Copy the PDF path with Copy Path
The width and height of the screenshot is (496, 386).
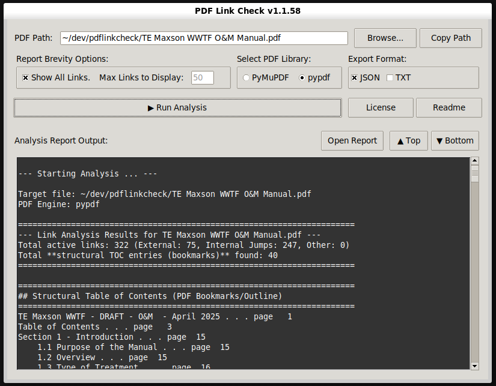[x=450, y=38]
